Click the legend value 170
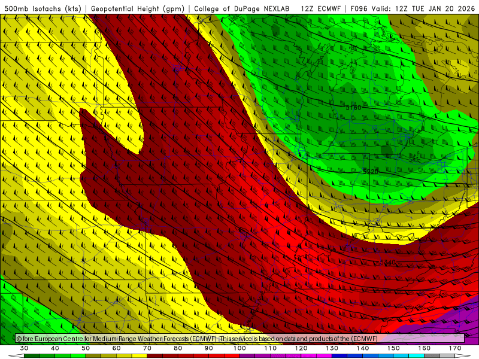This screenshot has height=359, width=479. coord(455,348)
